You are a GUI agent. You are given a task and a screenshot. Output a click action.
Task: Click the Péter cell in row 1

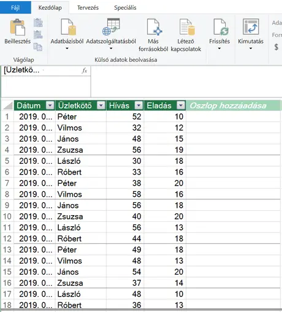pyautogui.click(x=81, y=116)
